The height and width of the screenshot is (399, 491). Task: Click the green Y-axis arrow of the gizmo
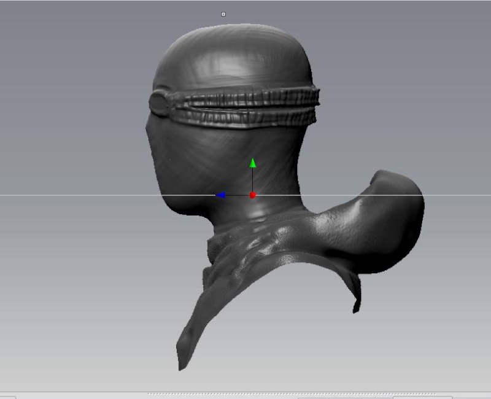pos(253,163)
